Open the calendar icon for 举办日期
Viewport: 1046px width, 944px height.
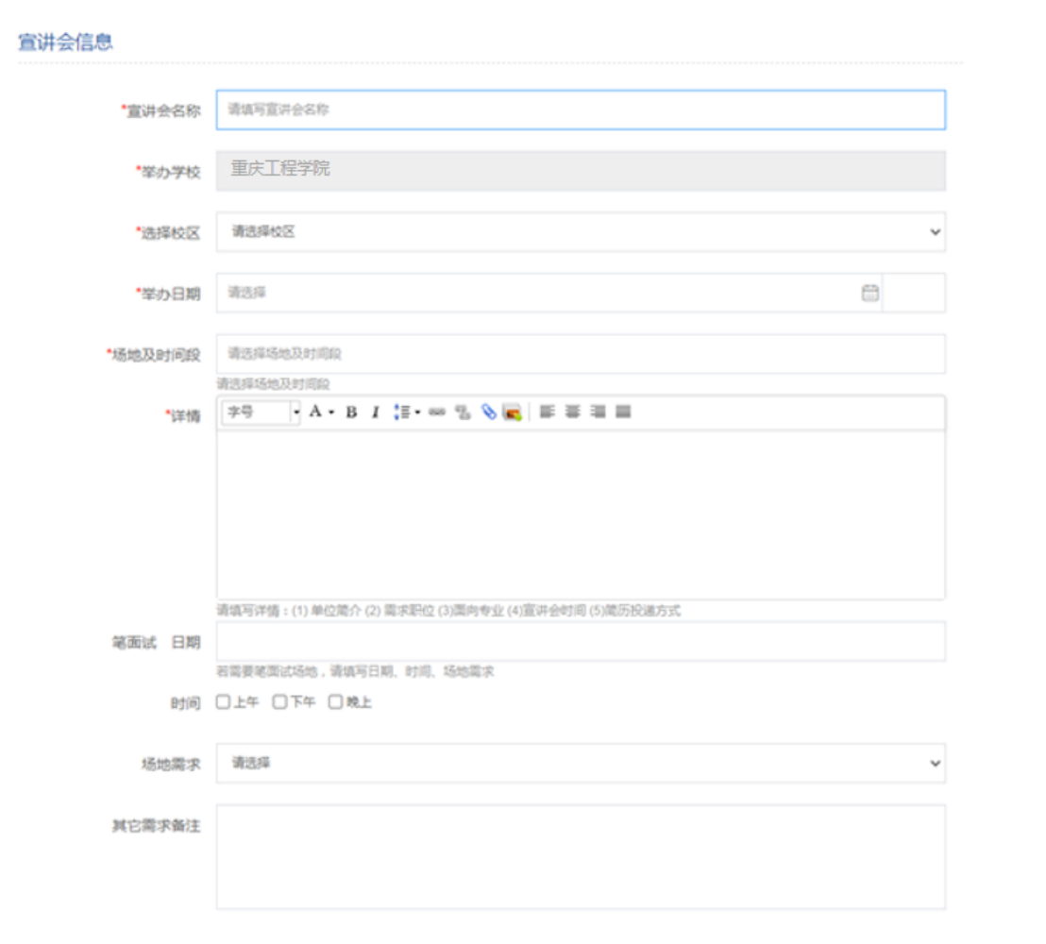(x=869, y=294)
